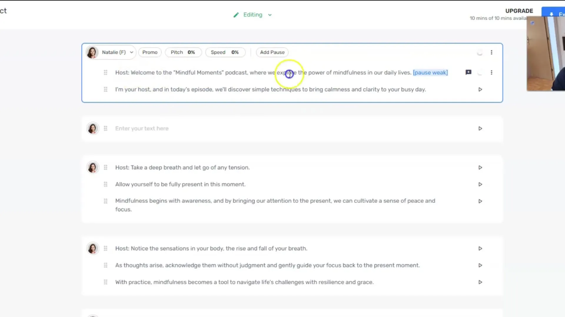Click drag handle of "Allow yourself" line

click(x=105, y=184)
